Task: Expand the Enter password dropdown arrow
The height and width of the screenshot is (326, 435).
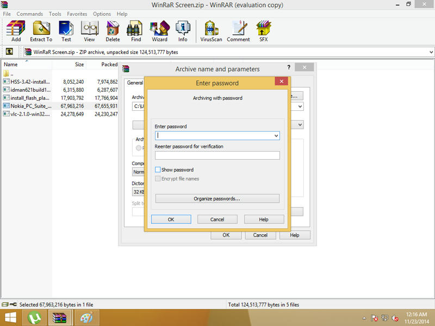Action: 276,135
